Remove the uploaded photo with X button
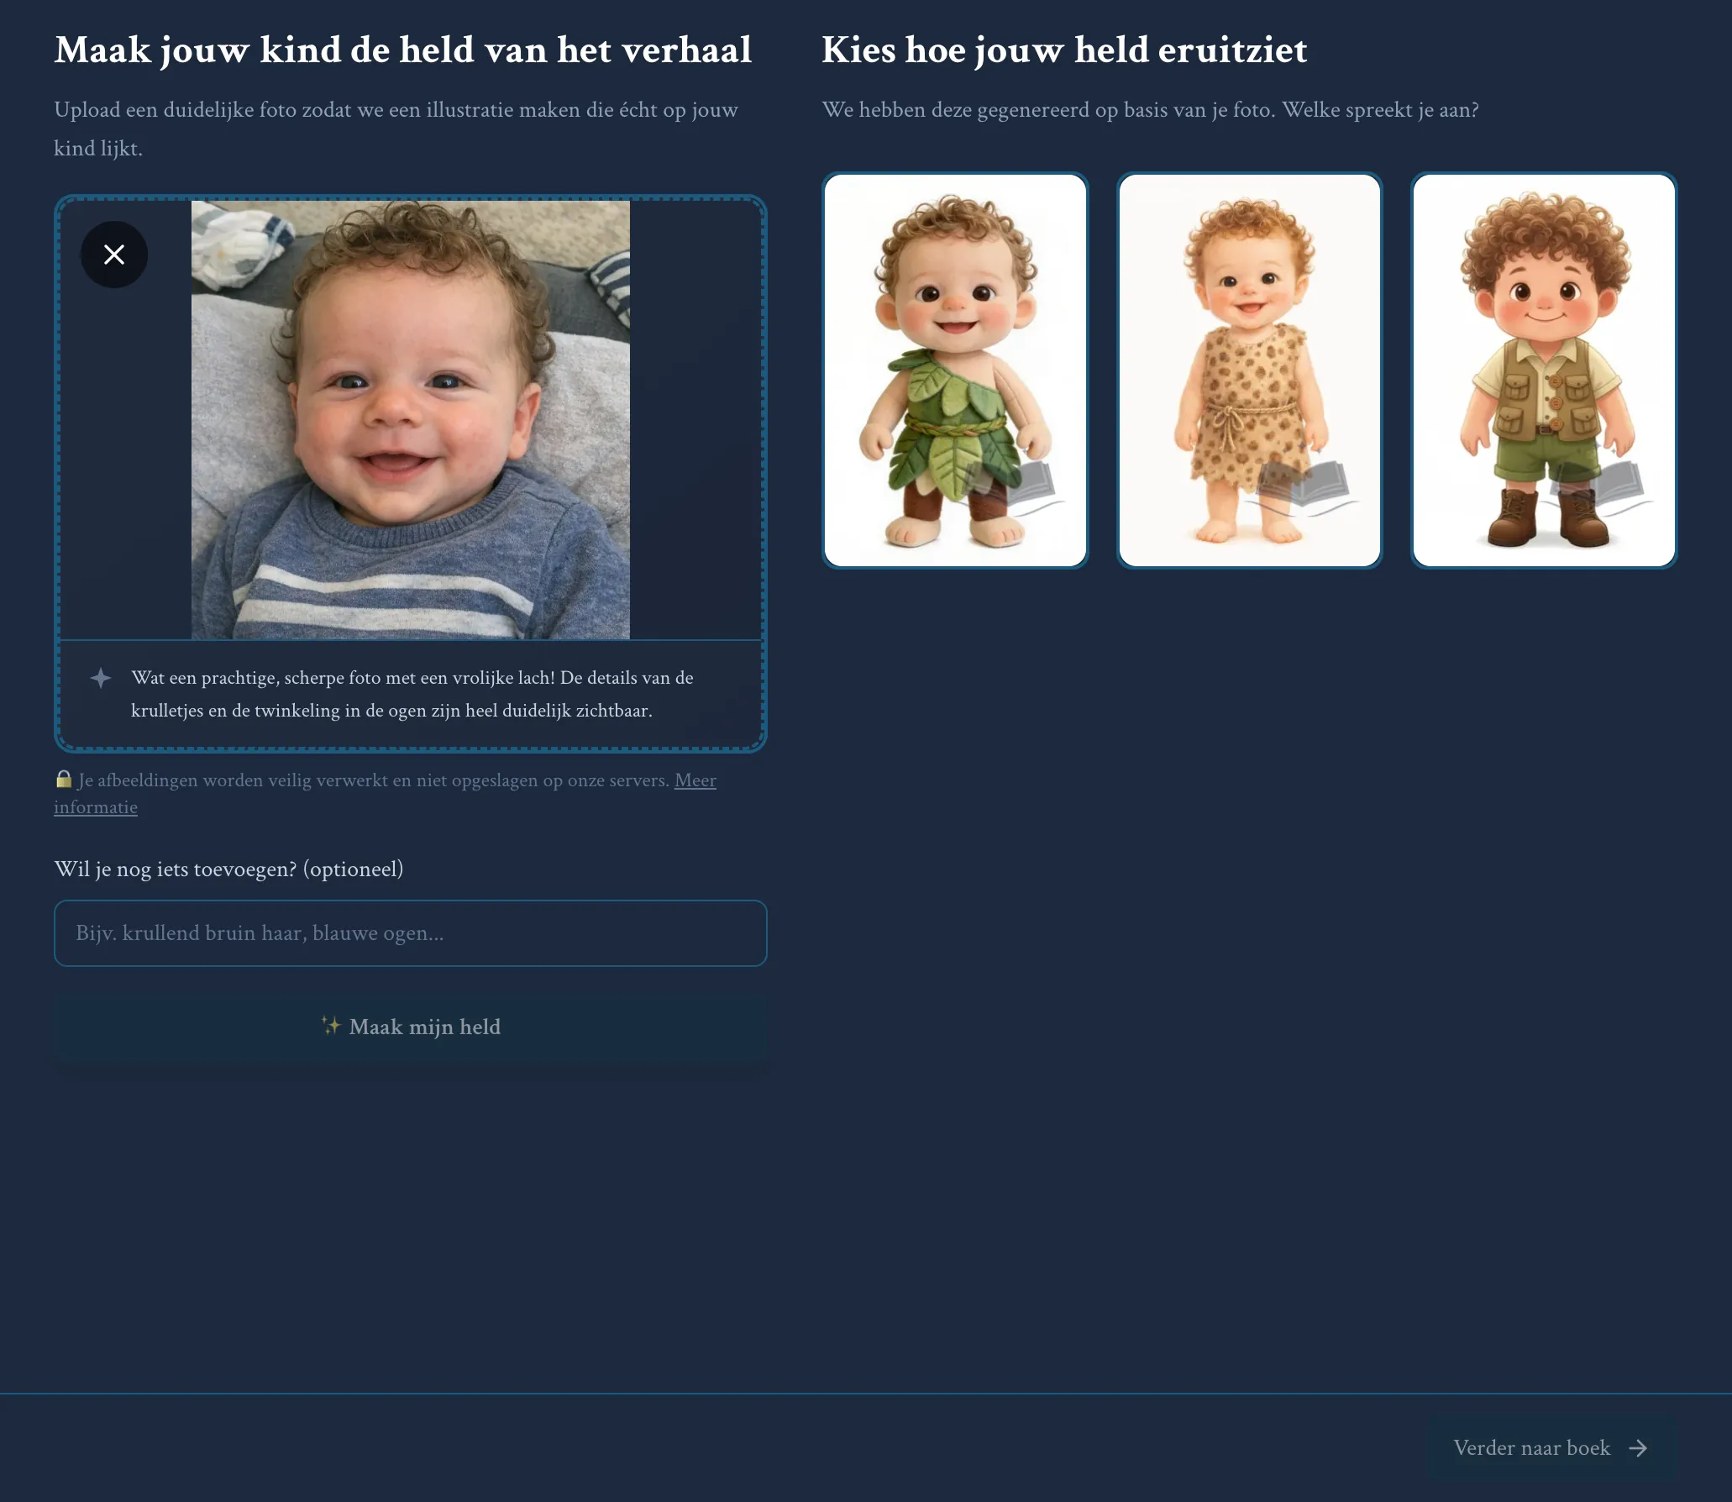The image size is (1732, 1502). [114, 255]
